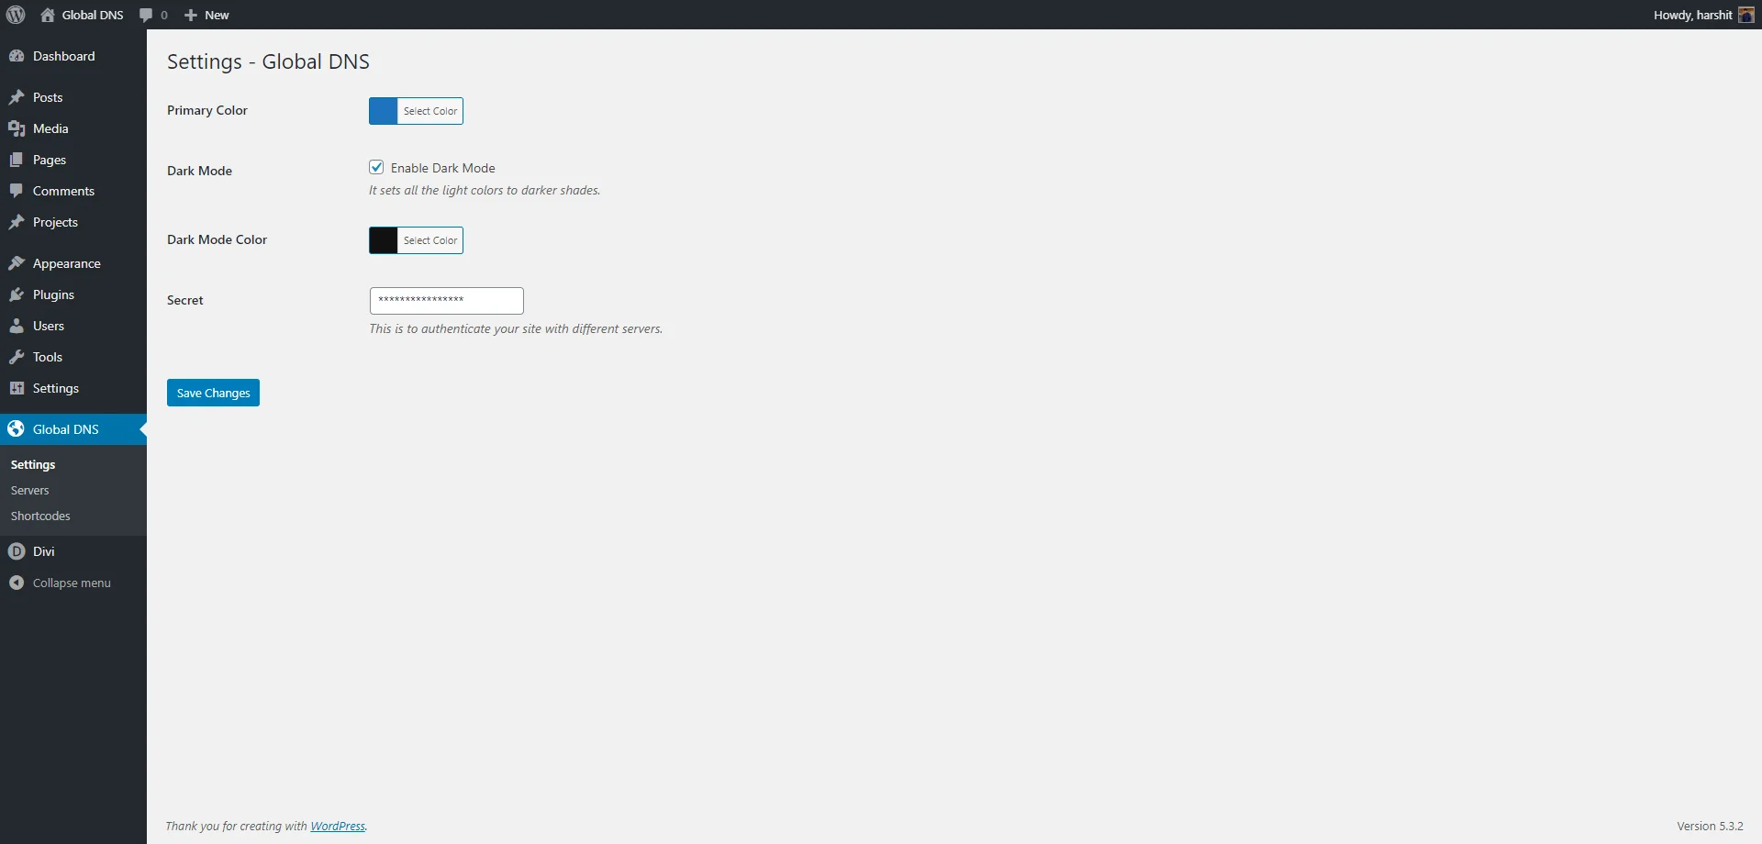The height and width of the screenshot is (844, 1762).
Task: Click the Comments speech bubble icon
Action: (x=17, y=191)
